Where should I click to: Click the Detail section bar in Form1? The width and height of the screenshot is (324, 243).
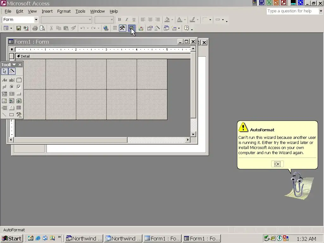pyautogui.click(x=103, y=56)
